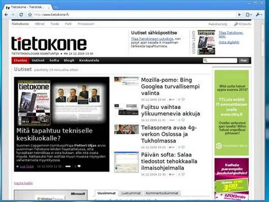Click the Fujitsu article thumbnail
The width and height of the screenshot is (269, 202).
click(x=126, y=110)
